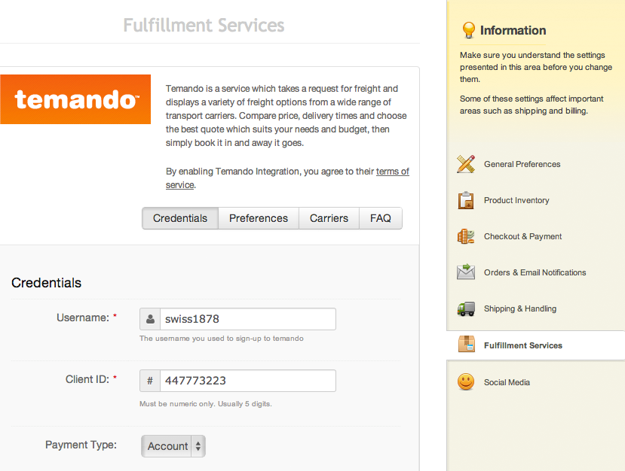Click the General Preferences pencil-ruler icon
625x471 pixels.
(x=466, y=164)
